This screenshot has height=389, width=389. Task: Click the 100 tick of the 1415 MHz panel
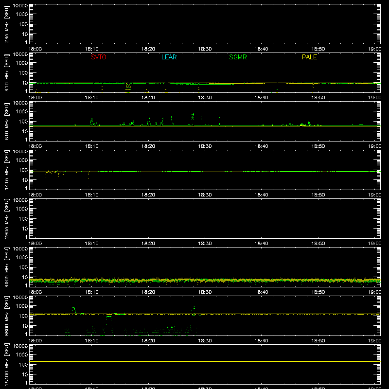[23, 170]
